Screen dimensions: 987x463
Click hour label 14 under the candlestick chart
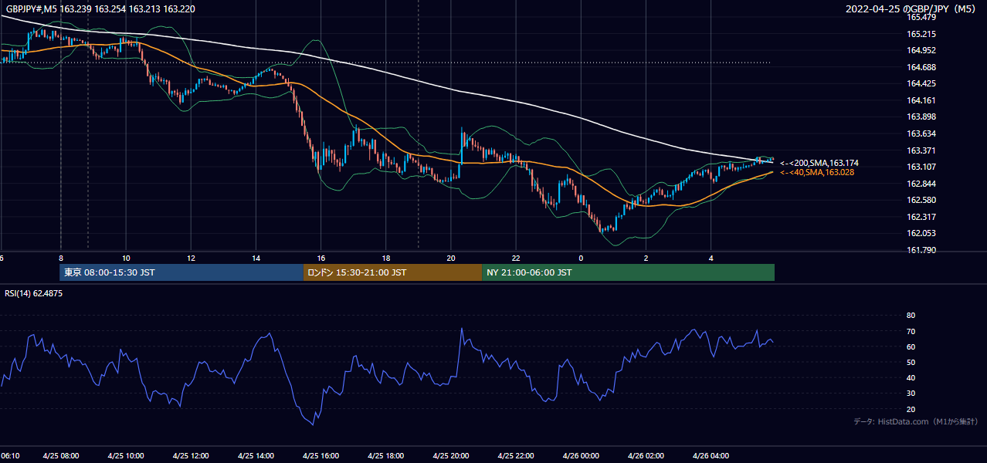coord(256,258)
